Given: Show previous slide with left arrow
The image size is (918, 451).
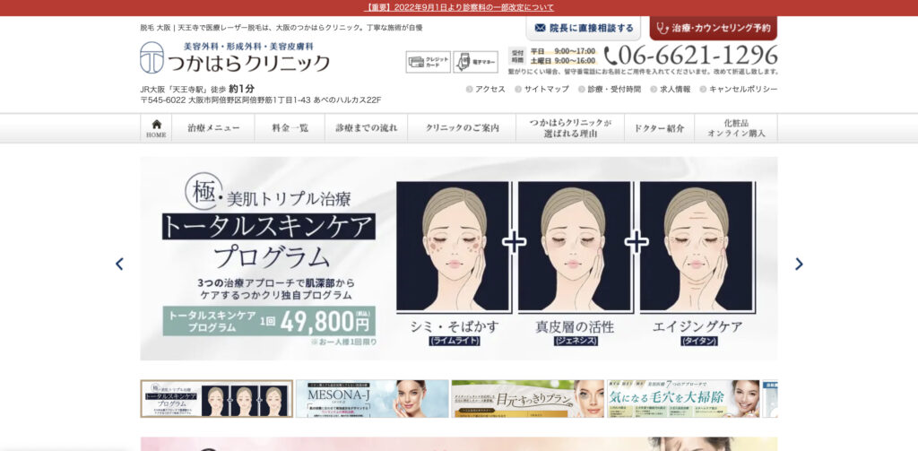Looking at the screenshot, I should (x=119, y=264).
